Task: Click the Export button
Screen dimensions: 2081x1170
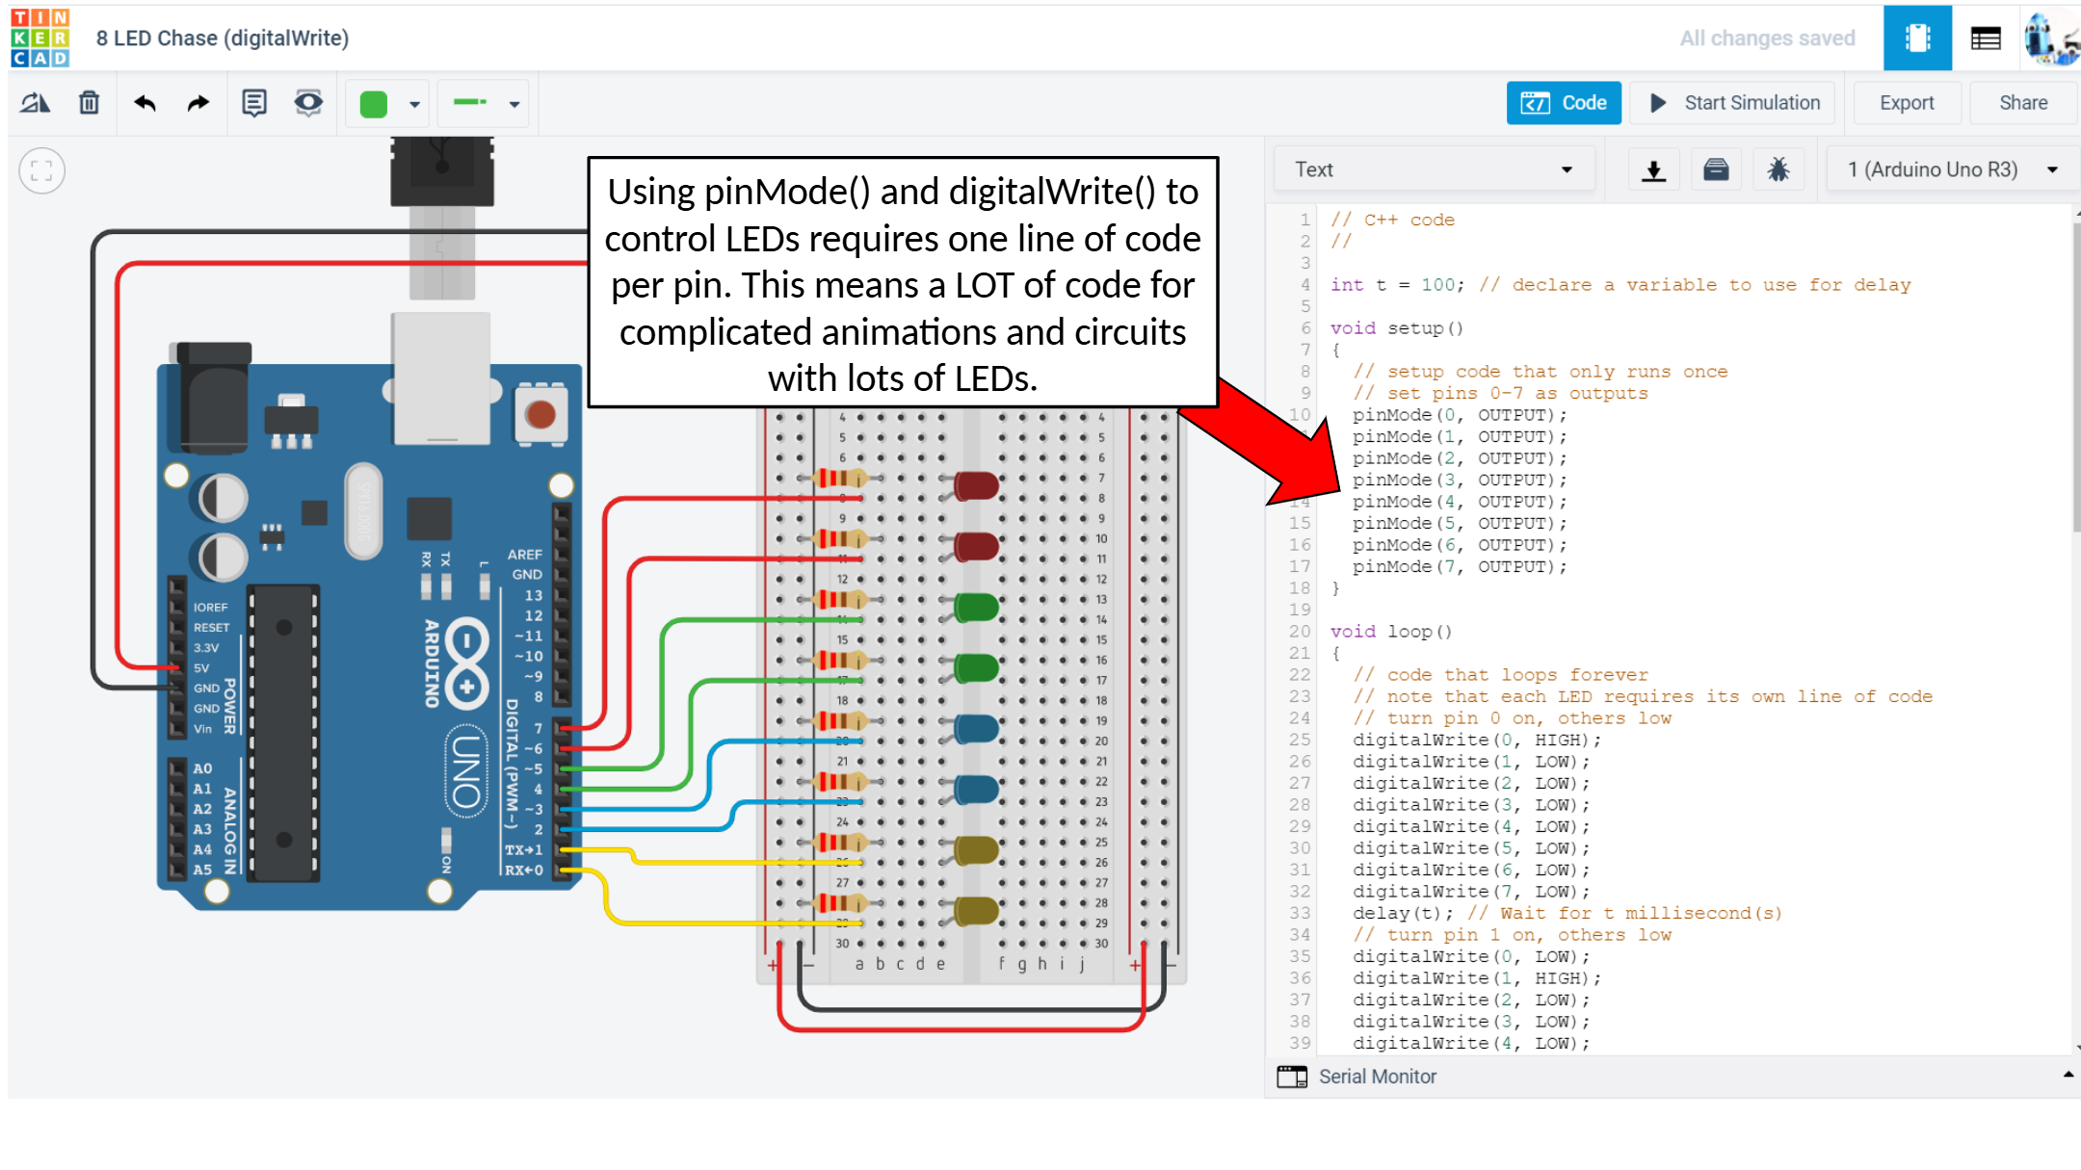Action: pyautogui.click(x=1907, y=103)
